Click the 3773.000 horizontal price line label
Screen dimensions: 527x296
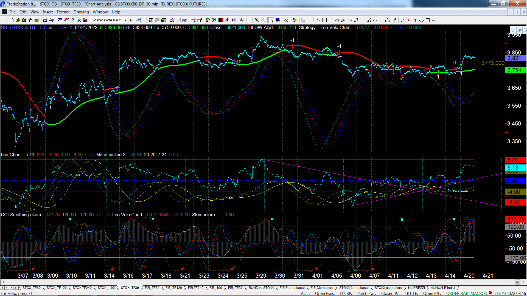pos(493,63)
